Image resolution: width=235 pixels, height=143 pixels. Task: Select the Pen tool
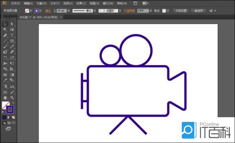pos(5,35)
